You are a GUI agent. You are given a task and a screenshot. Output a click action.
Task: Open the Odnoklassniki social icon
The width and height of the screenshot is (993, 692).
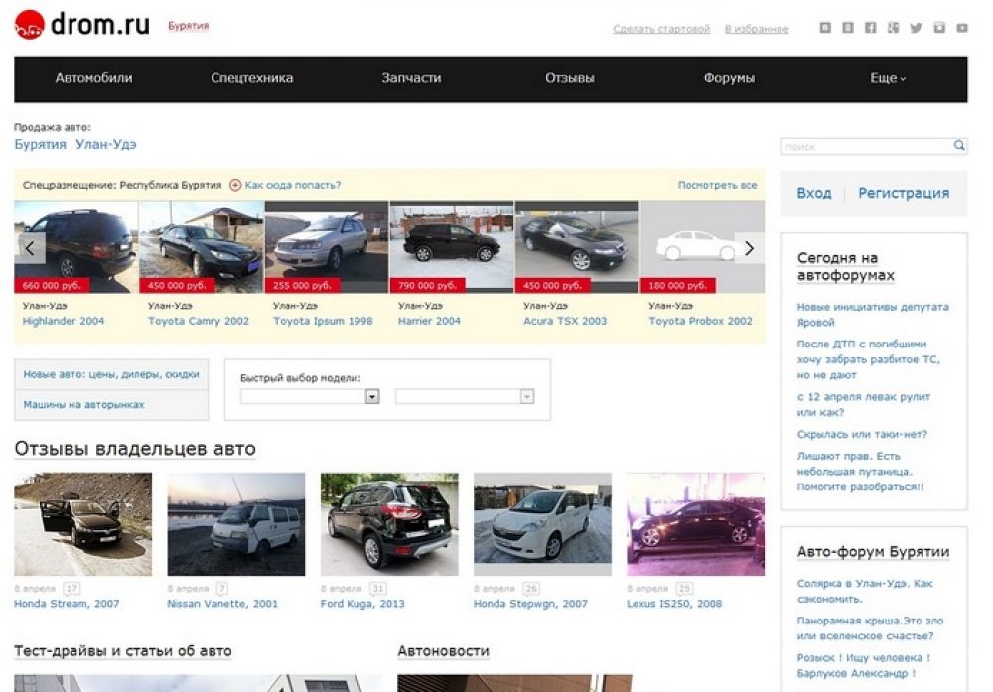[848, 27]
